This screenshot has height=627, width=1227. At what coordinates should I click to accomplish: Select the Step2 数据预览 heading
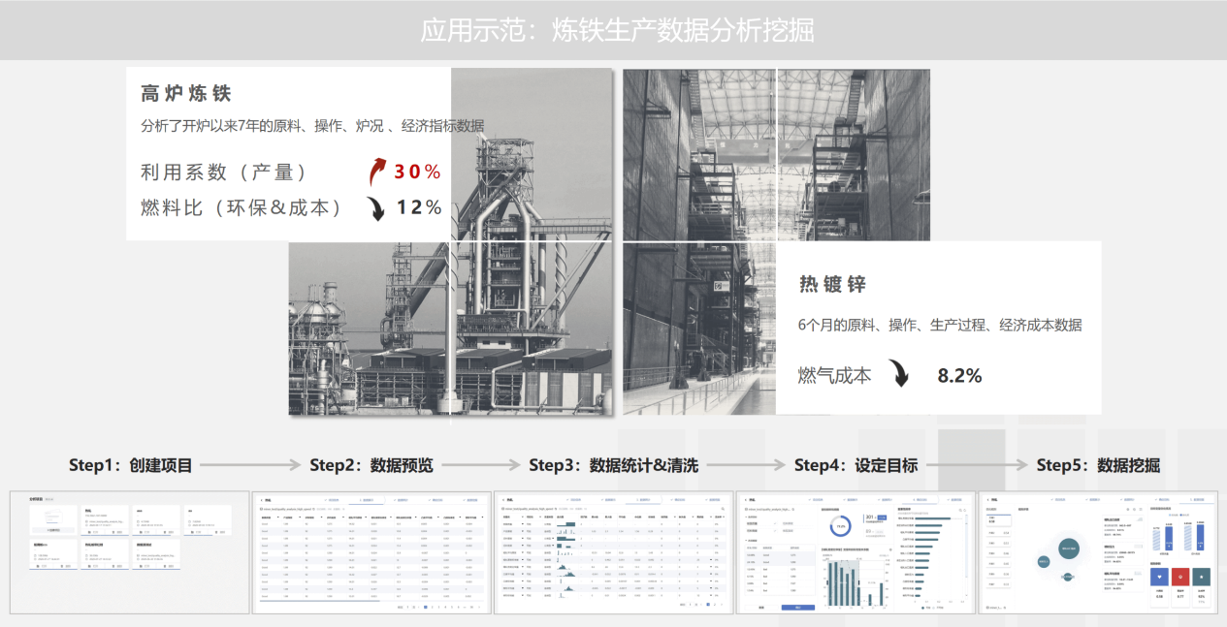coord(371,465)
